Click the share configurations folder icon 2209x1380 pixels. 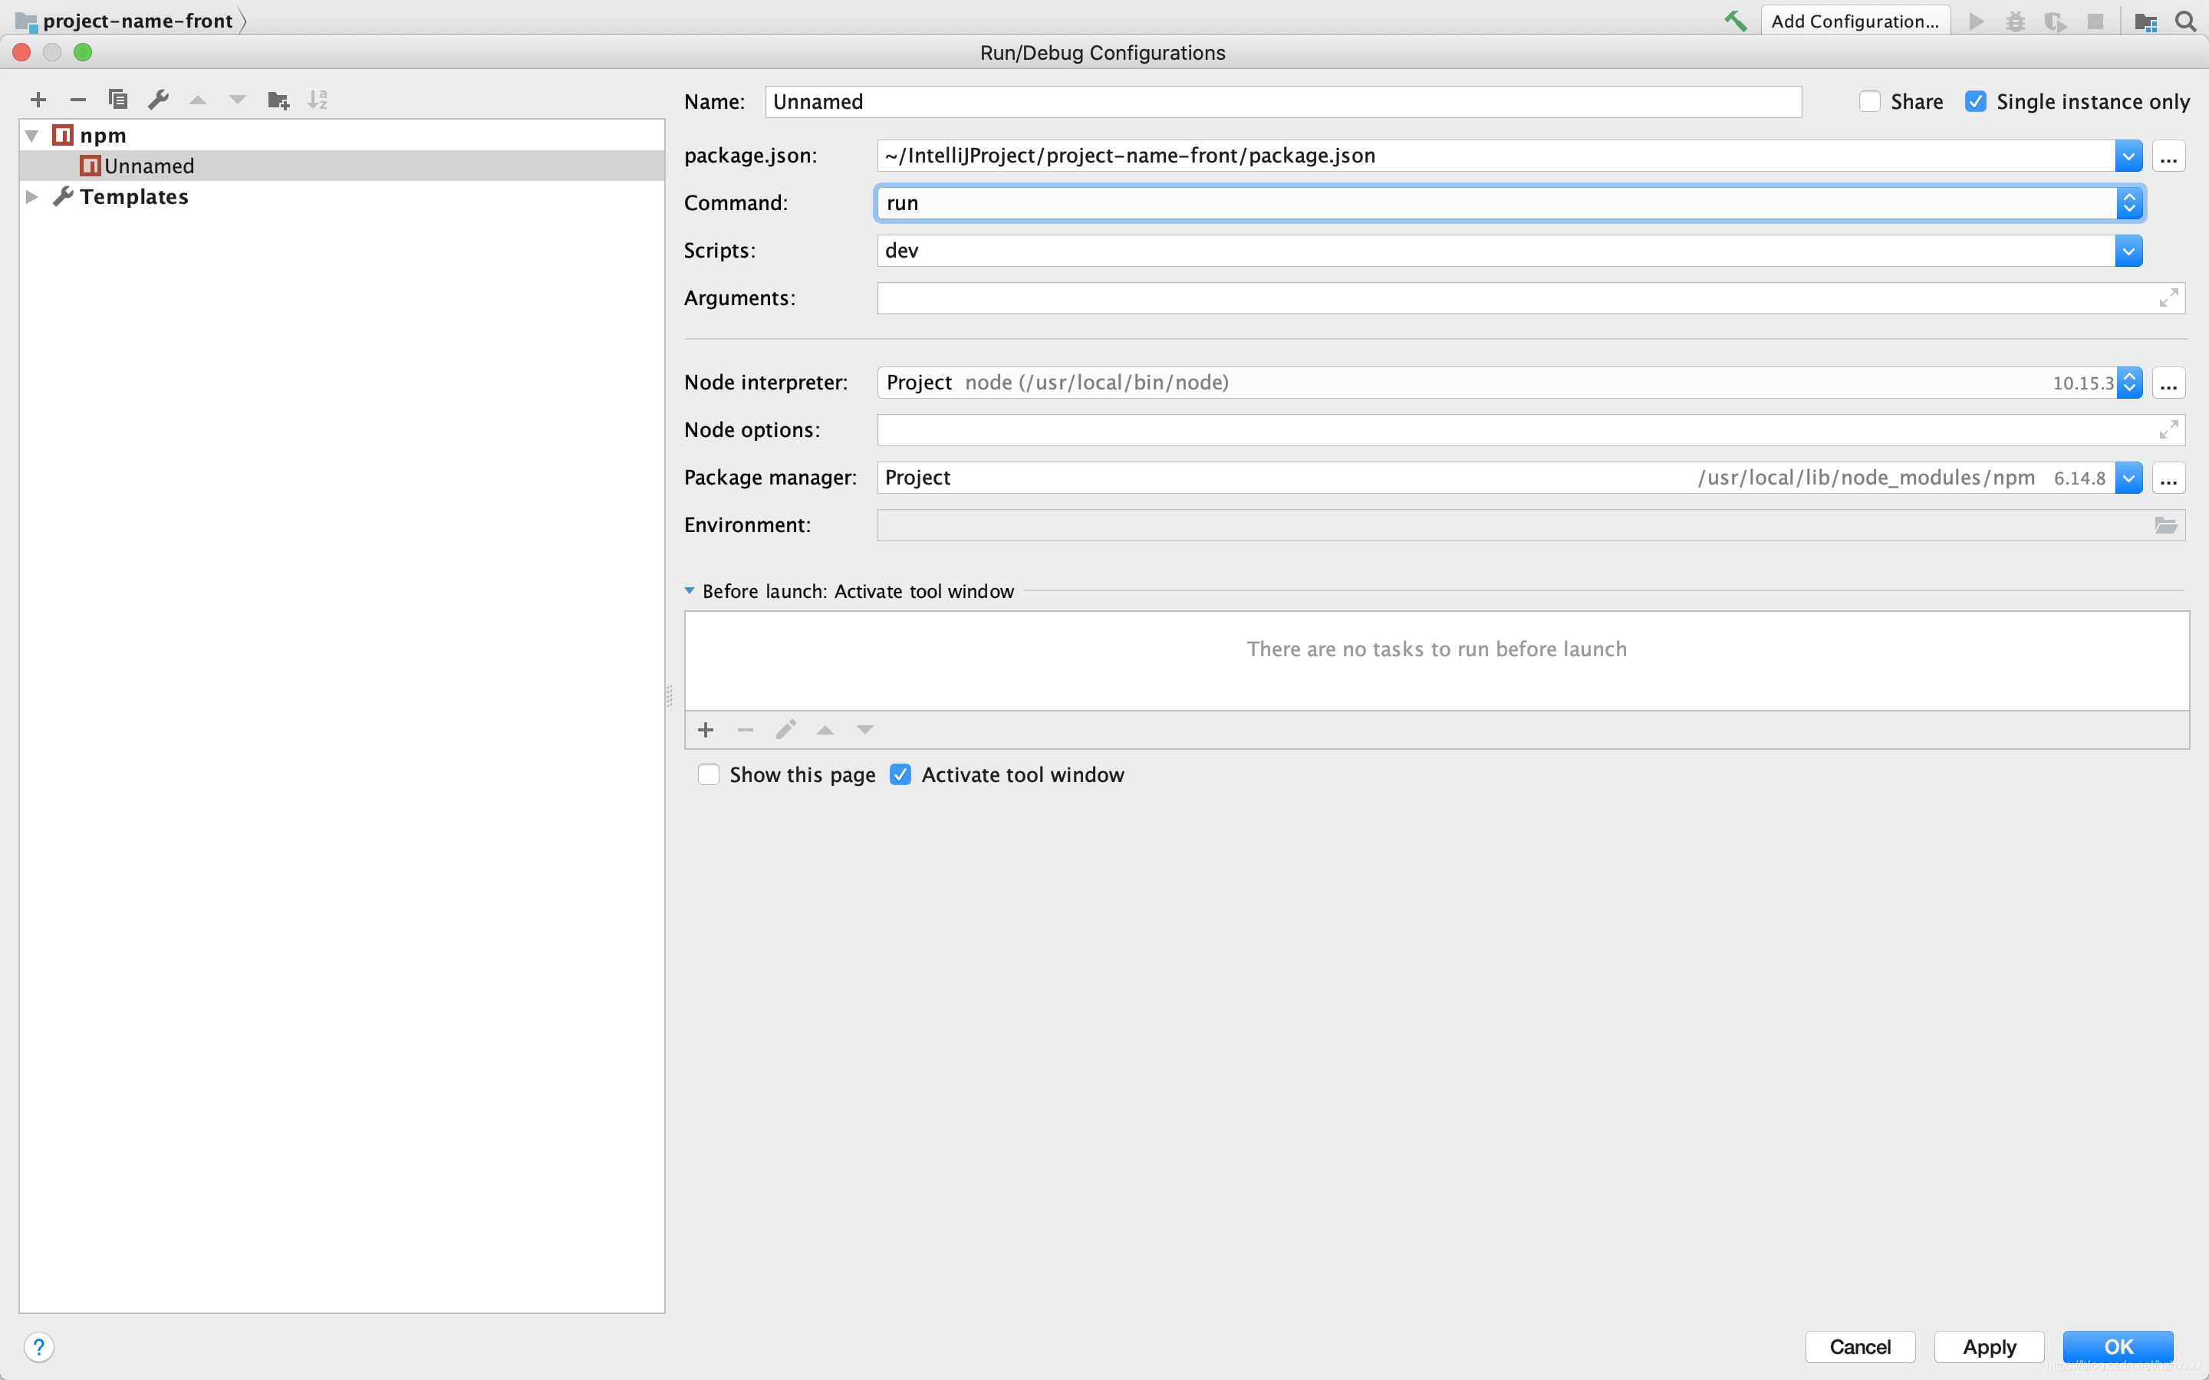point(278,99)
